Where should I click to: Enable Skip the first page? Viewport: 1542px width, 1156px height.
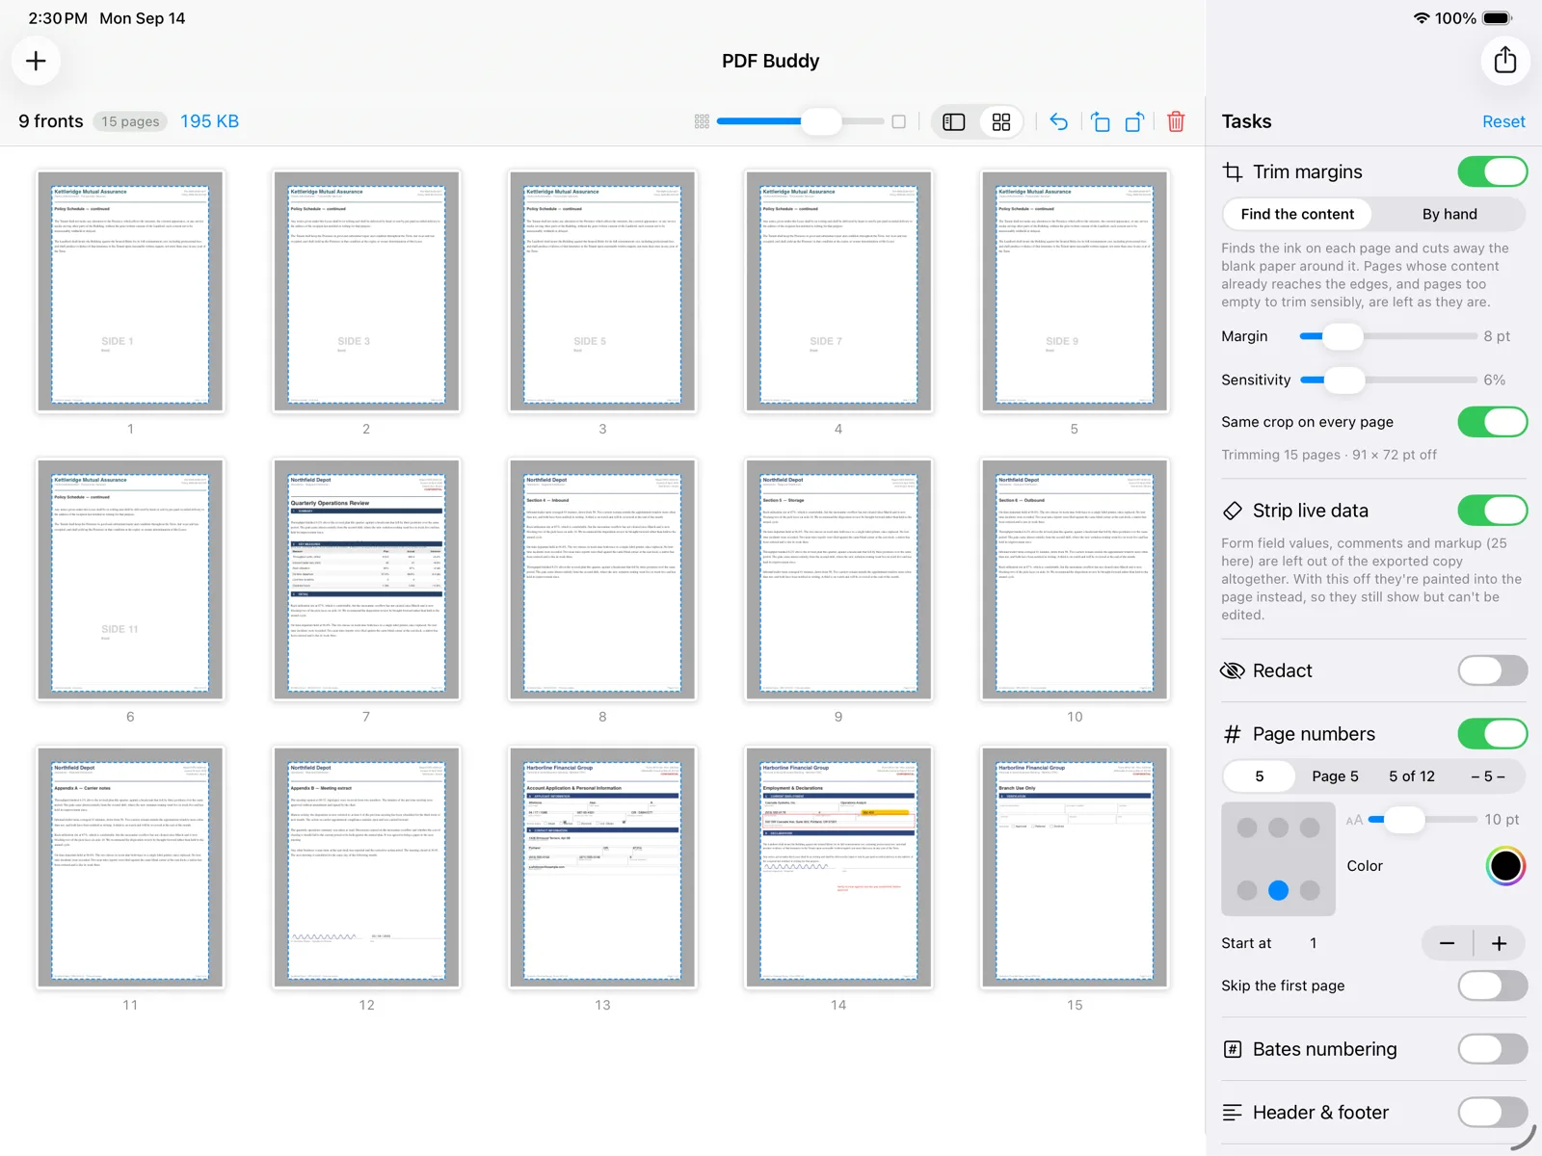click(x=1493, y=985)
